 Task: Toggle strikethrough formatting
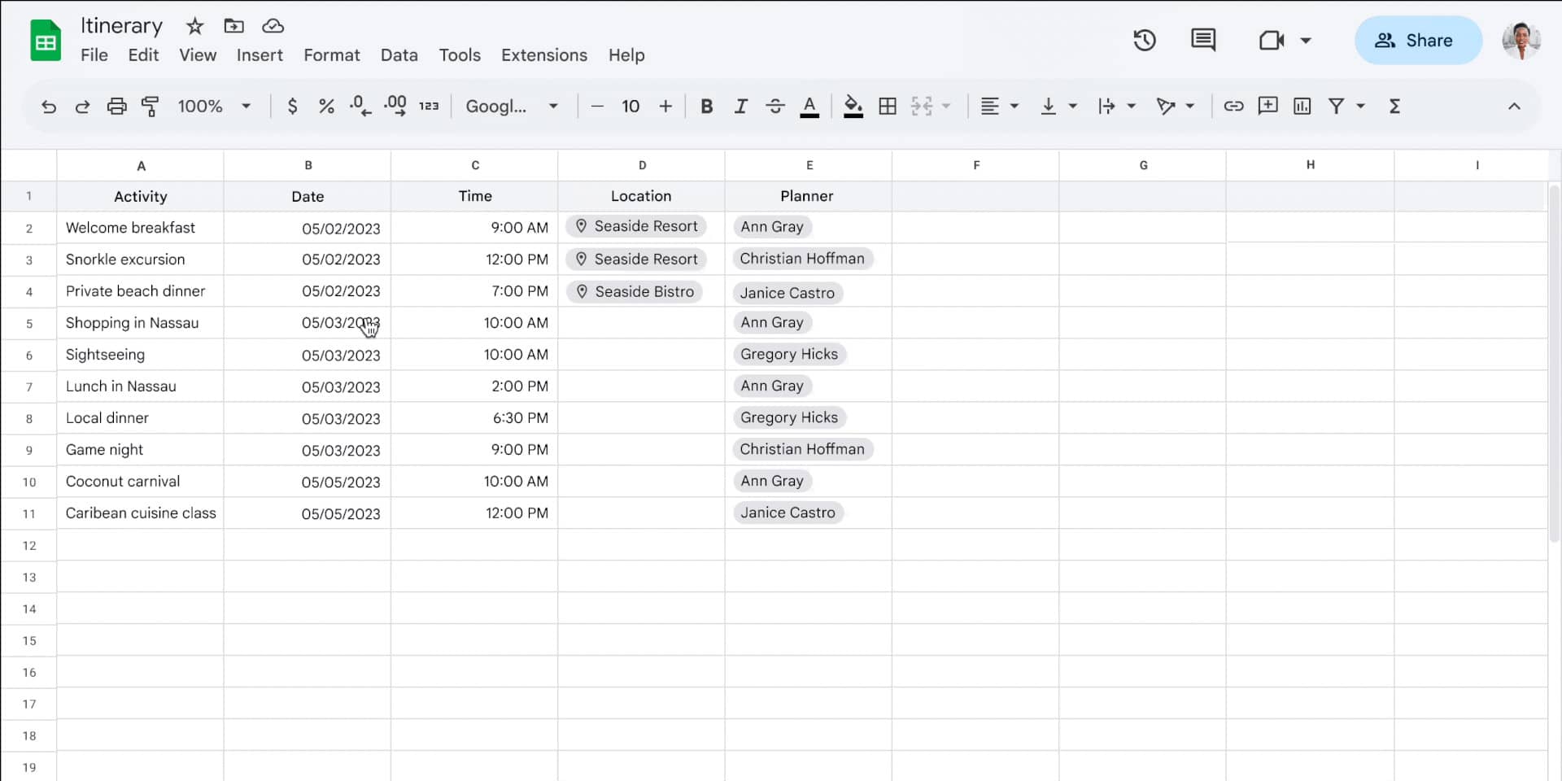pos(774,106)
